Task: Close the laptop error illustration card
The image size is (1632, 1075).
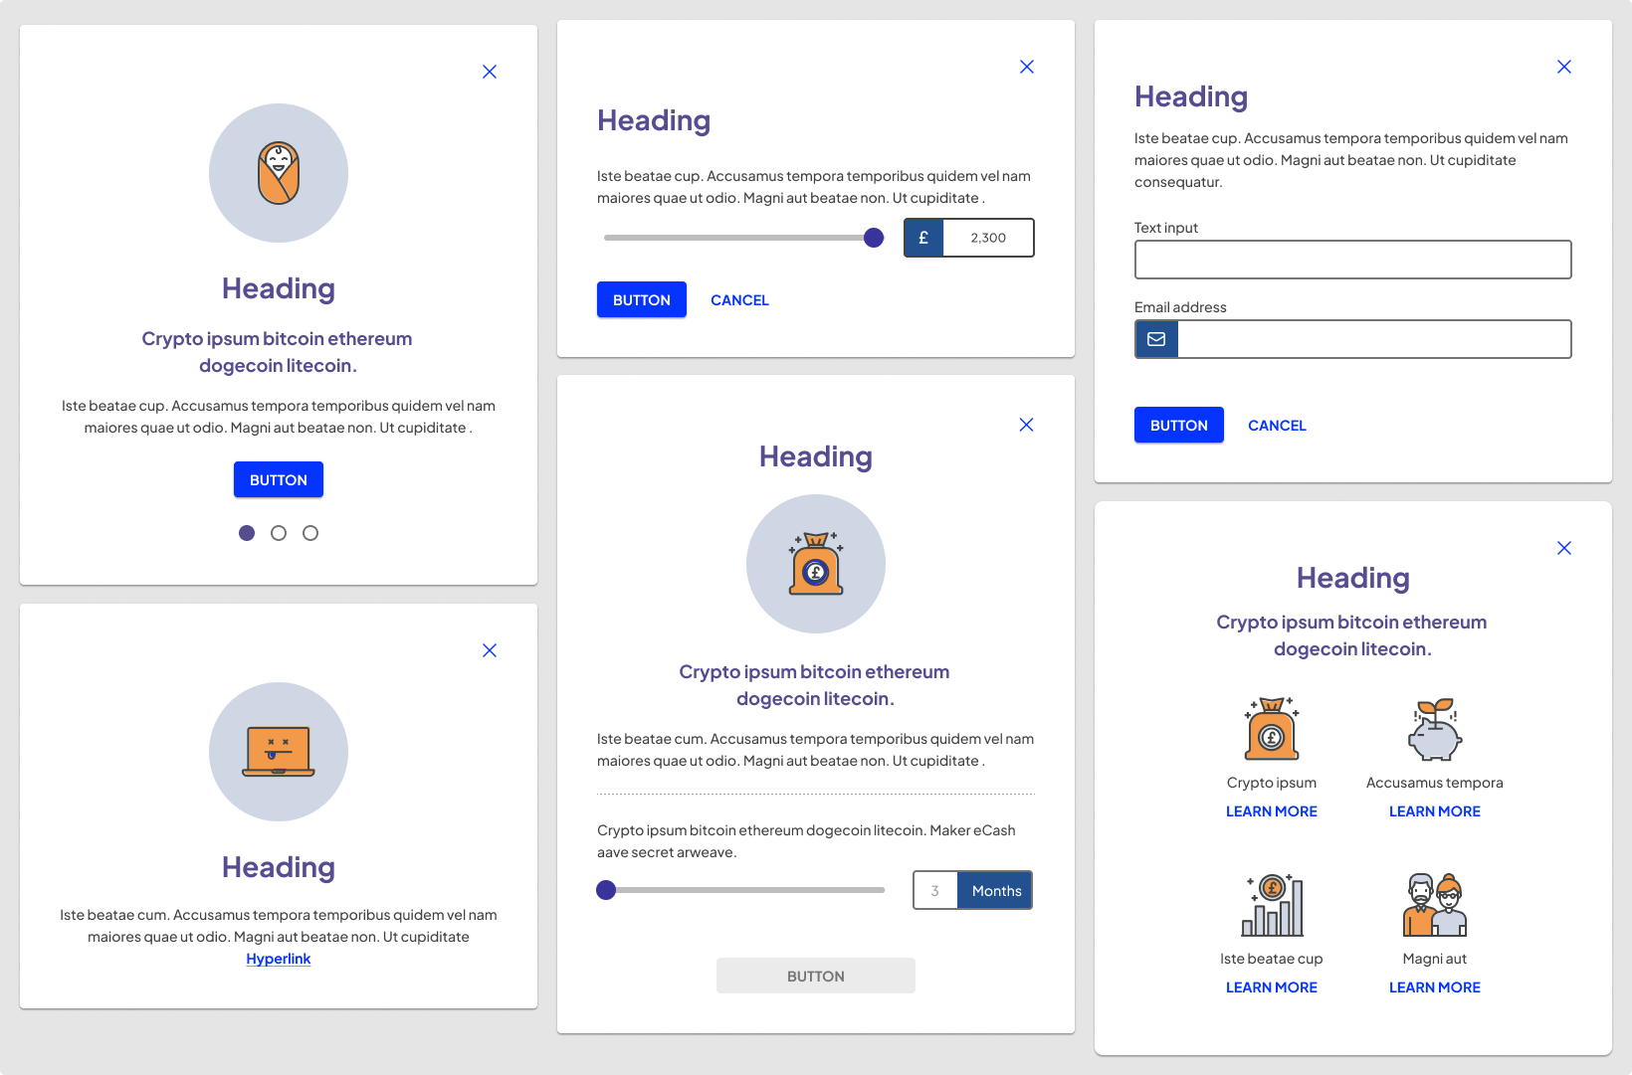Action: (x=490, y=650)
